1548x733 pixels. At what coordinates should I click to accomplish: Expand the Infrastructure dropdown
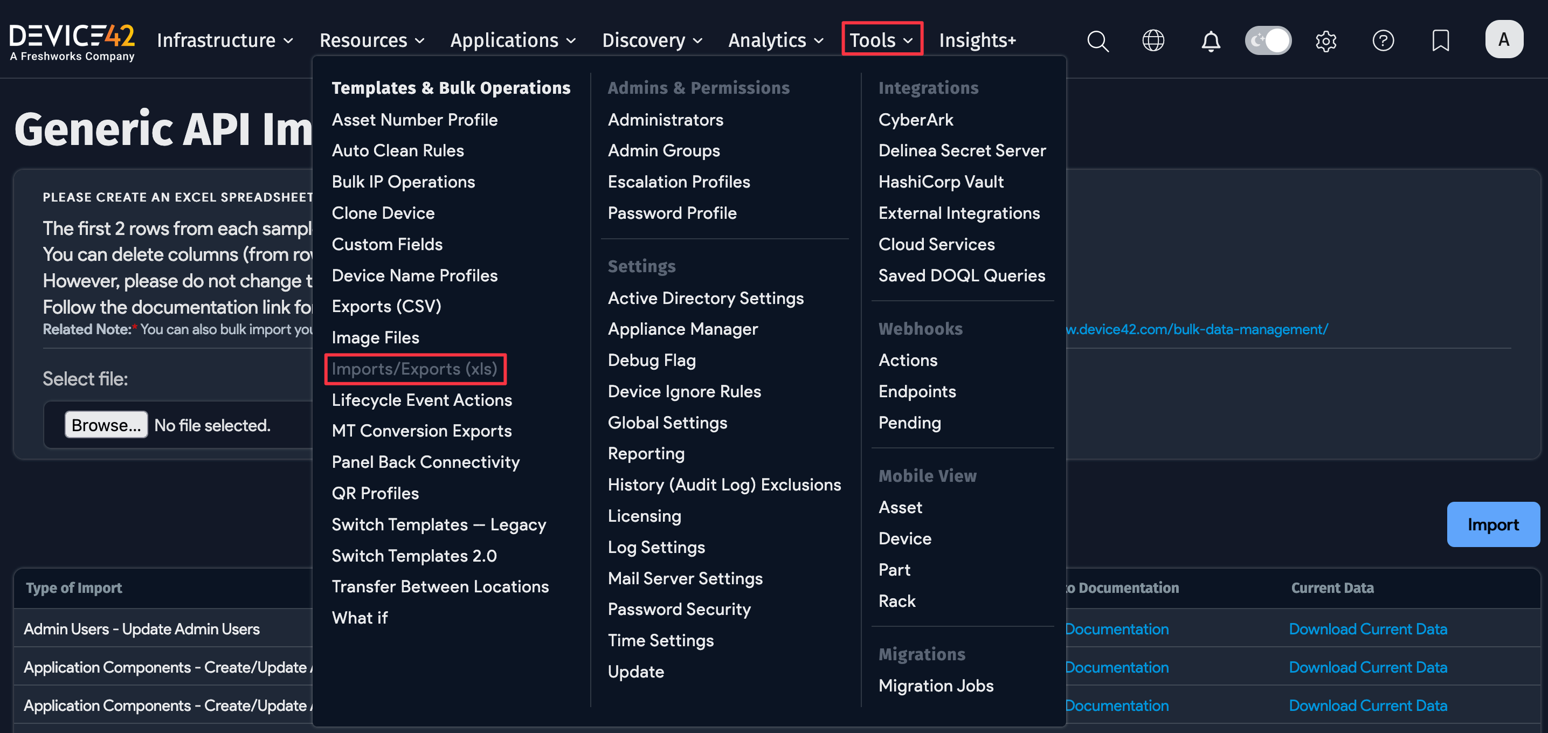(x=224, y=40)
